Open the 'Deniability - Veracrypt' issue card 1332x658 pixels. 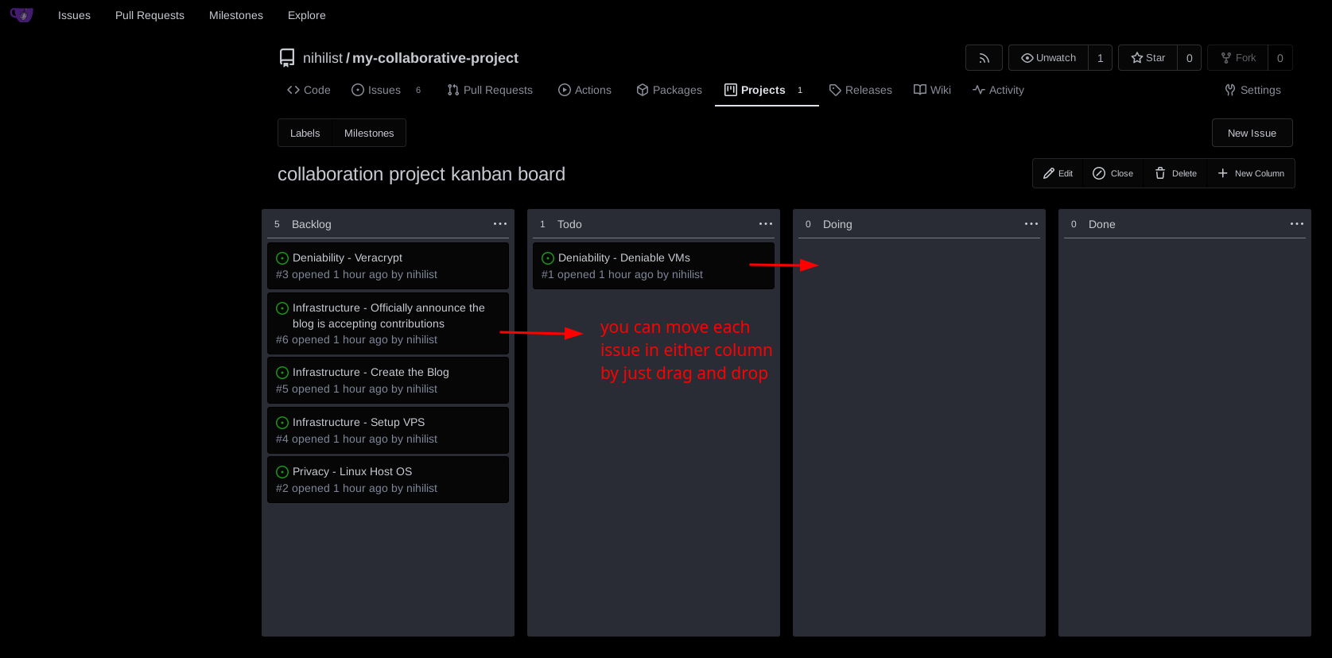pos(348,257)
